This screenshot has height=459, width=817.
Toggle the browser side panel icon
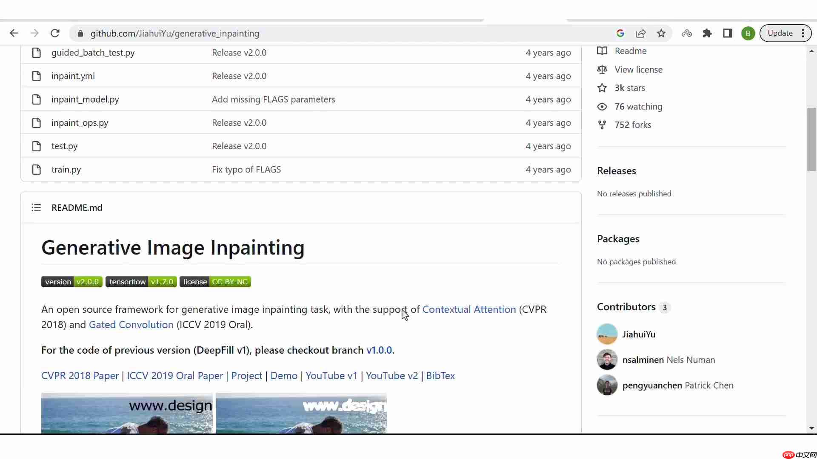(728, 33)
